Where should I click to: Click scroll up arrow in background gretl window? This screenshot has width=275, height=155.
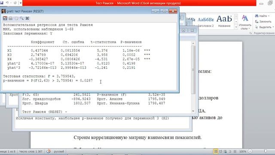pyautogui.click(x=193, y=43)
